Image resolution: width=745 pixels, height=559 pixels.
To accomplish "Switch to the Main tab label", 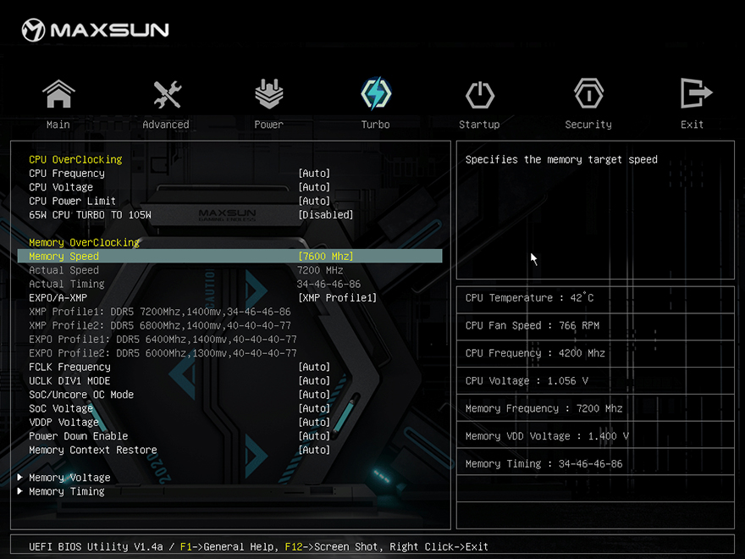I will (58, 125).
